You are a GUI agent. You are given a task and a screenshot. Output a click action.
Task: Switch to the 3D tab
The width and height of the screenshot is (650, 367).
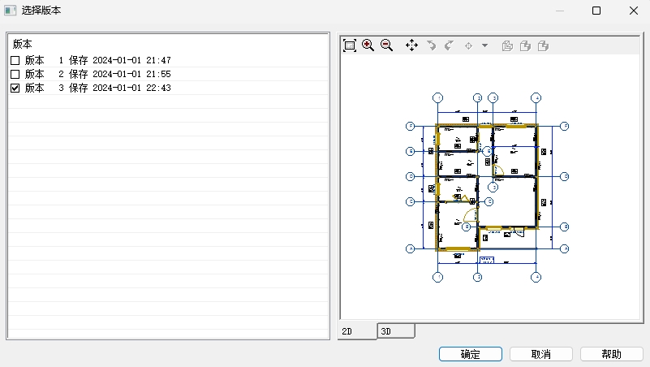click(396, 331)
